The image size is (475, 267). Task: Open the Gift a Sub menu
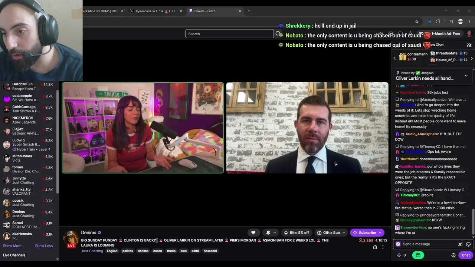coord(331,233)
